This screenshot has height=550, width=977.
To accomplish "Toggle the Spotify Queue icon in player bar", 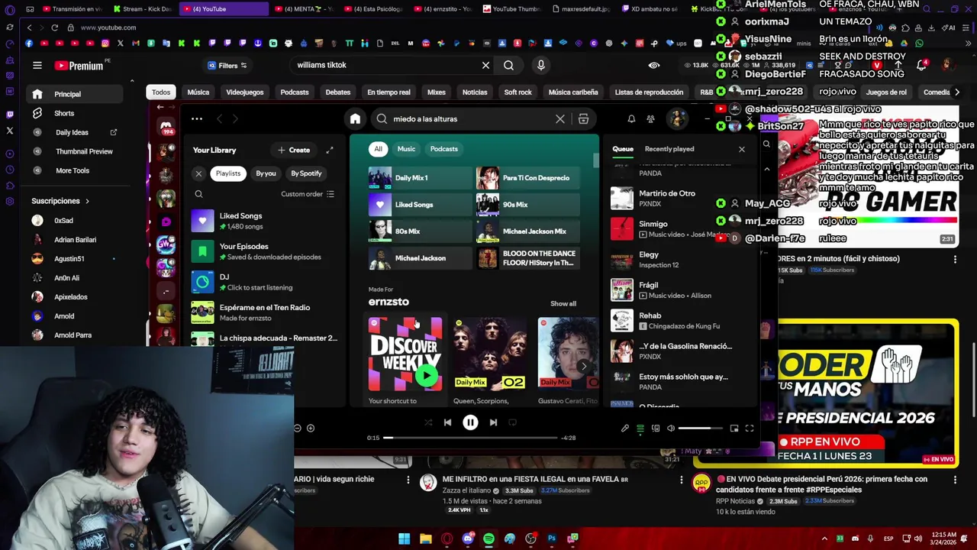I will 640,429.
